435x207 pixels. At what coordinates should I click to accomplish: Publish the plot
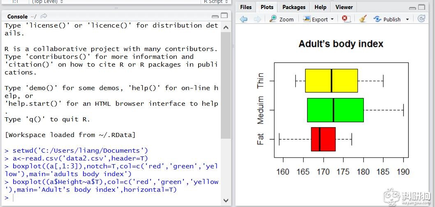(x=387, y=19)
